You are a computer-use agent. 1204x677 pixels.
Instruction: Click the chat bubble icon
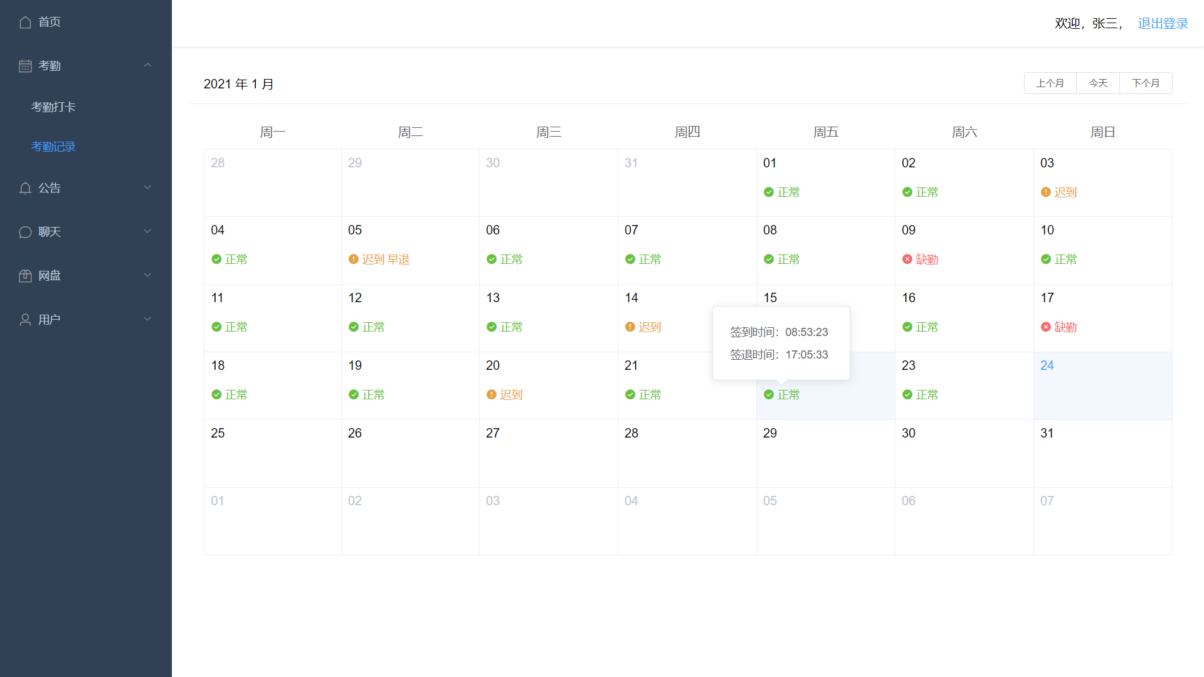25,232
